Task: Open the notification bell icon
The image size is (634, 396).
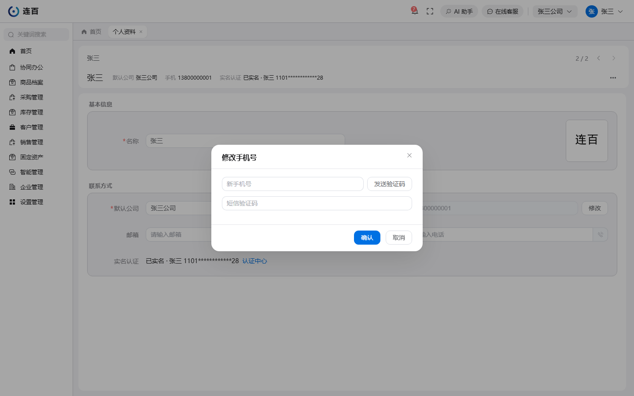Action: point(414,11)
